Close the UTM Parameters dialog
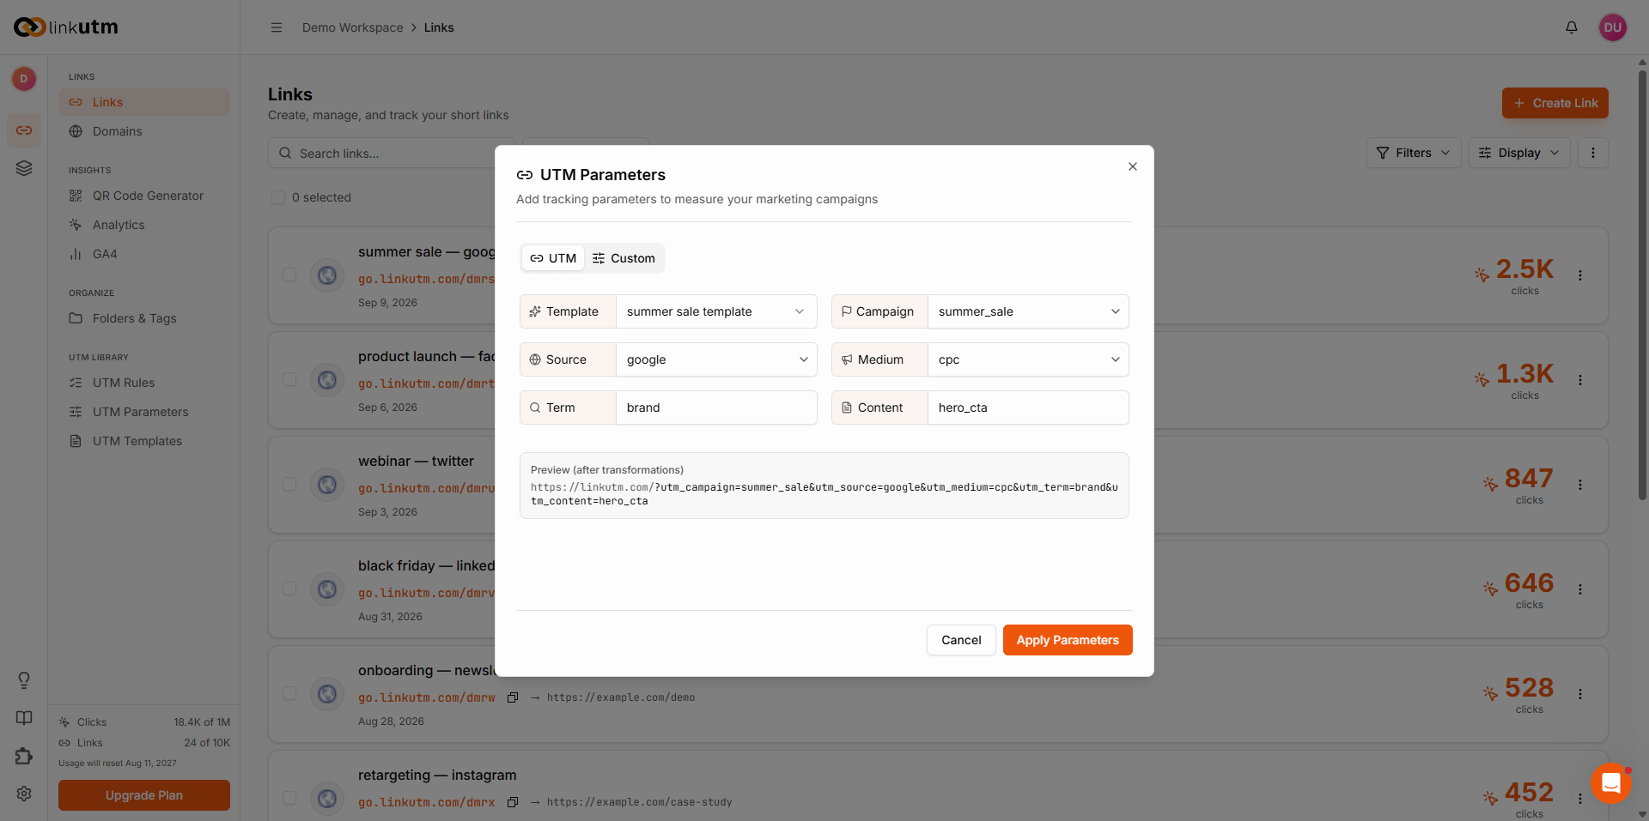The image size is (1649, 821). (x=1133, y=166)
